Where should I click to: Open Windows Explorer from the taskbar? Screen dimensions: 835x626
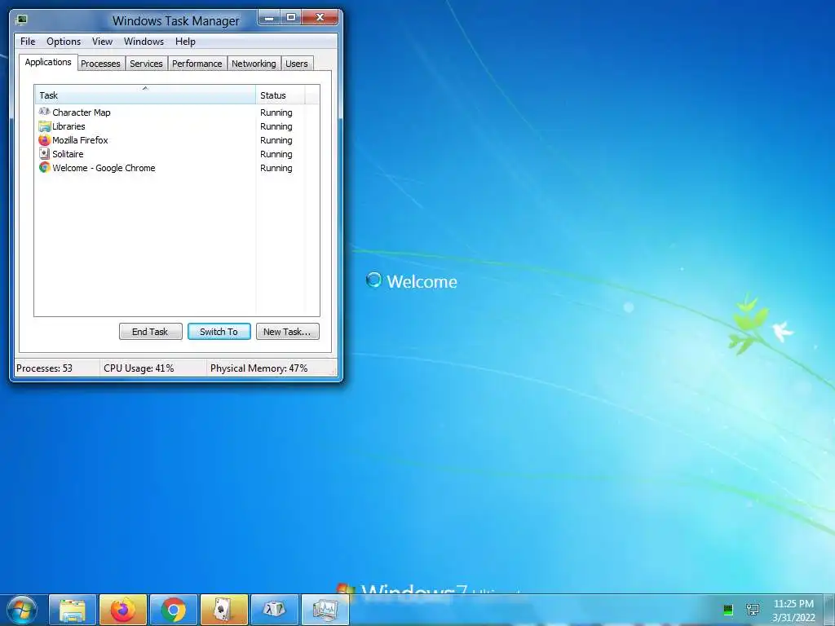(x=73, y=610)
